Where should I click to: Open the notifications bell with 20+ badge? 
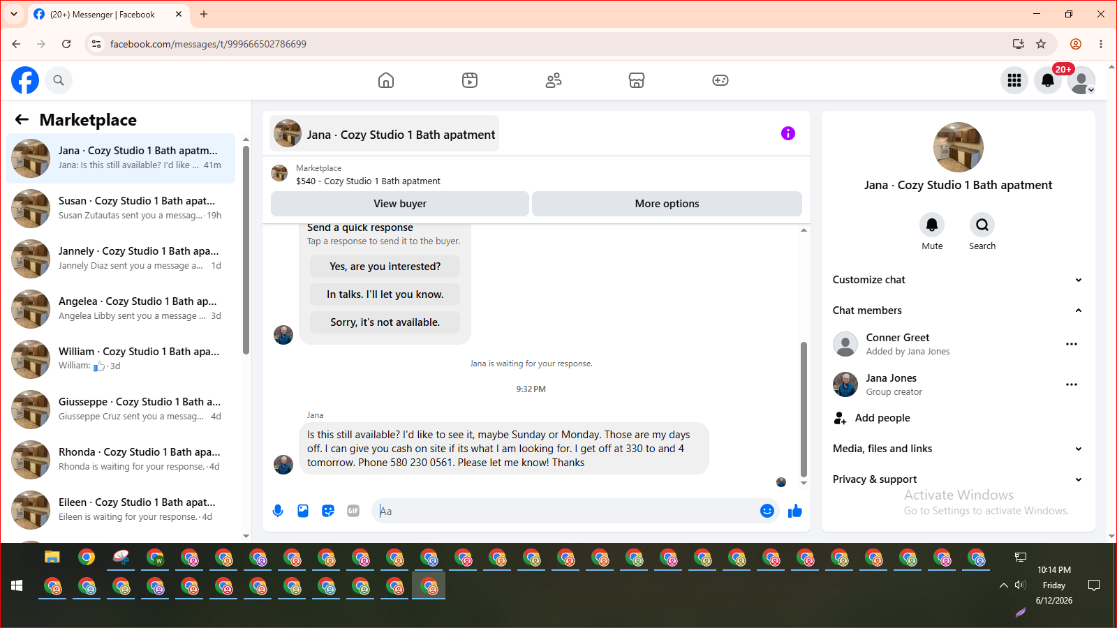[x=1048, y=80]
